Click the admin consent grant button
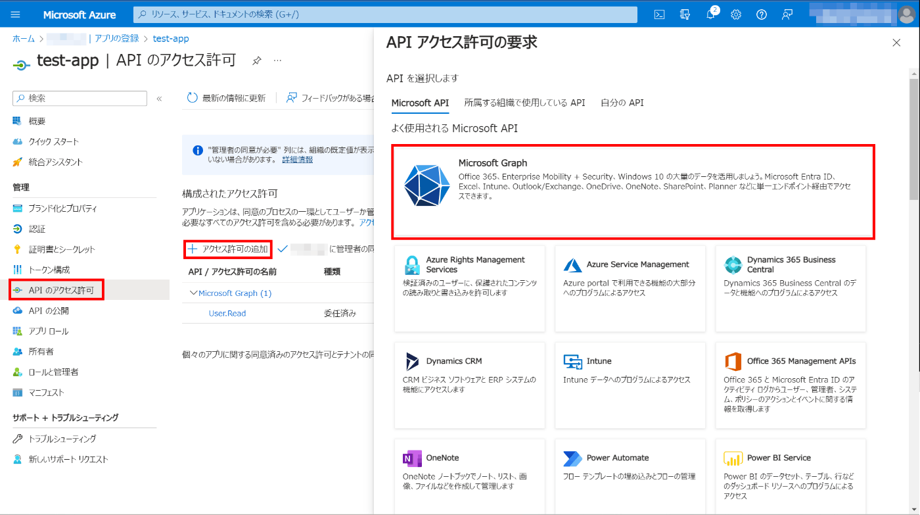This screenshot has width=920, height=515. click(x=326, y=249)
